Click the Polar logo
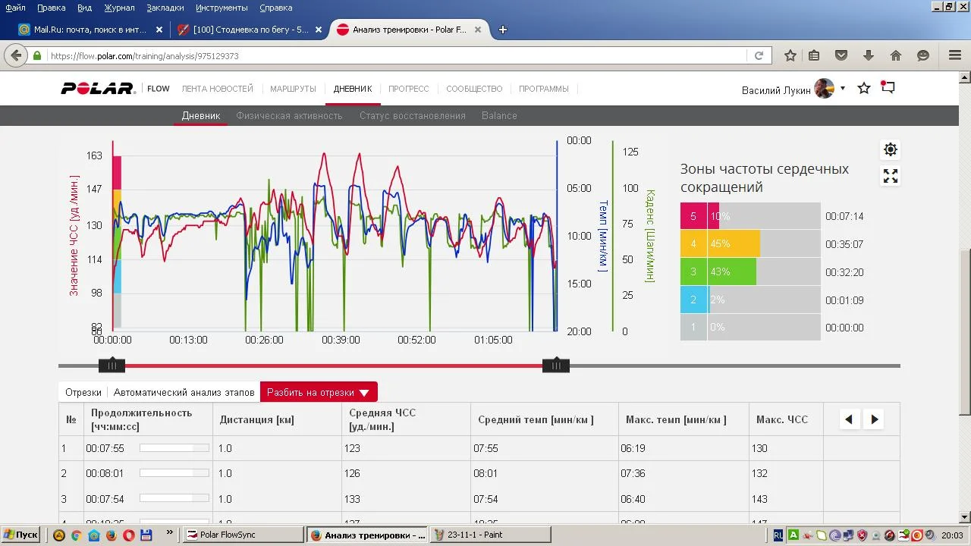The height and width of the screenshot is (546, 971). click(x=98, y=89)
